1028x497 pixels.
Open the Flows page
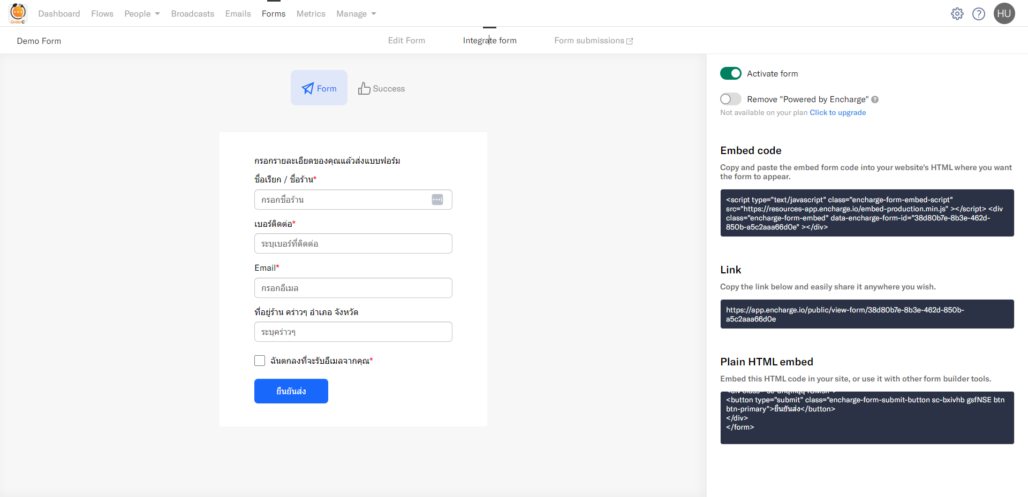[x=102, y=14]
